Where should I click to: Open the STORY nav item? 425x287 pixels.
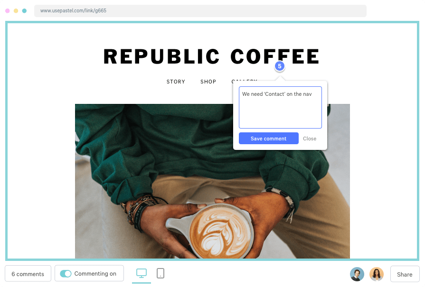click(176, 82)
